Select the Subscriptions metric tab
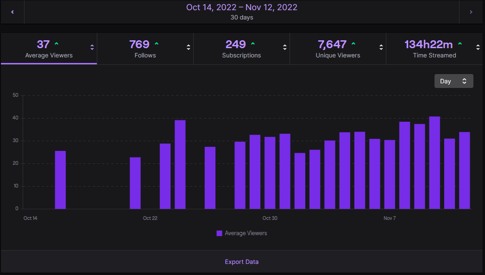Image resolution: width=485 pixels, height=275 pixels. click(x=241, y=49)
